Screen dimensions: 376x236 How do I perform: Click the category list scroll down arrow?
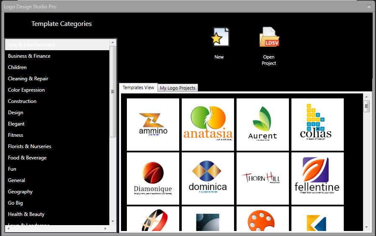tap(113, 221)
